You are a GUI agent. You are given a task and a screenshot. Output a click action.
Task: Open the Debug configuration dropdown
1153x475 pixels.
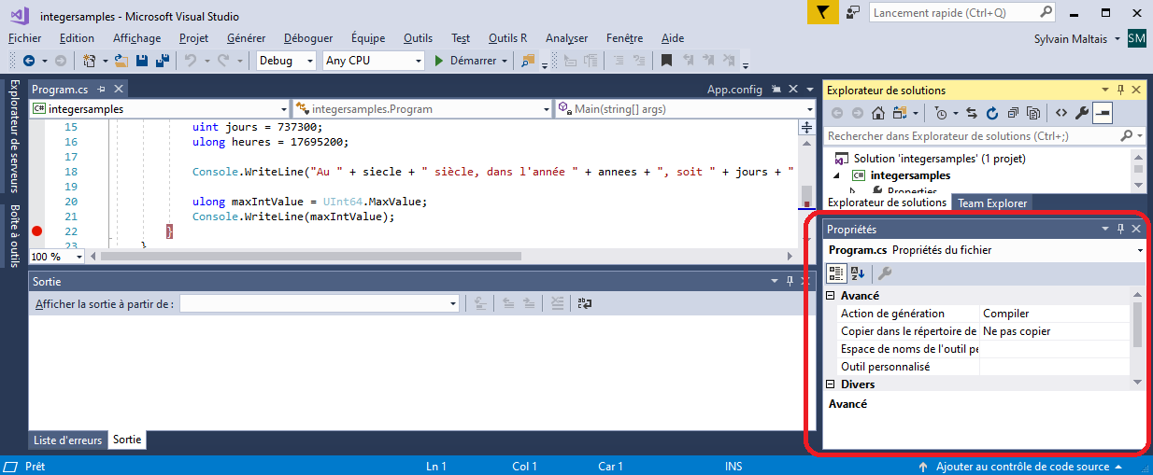point(287,61)
